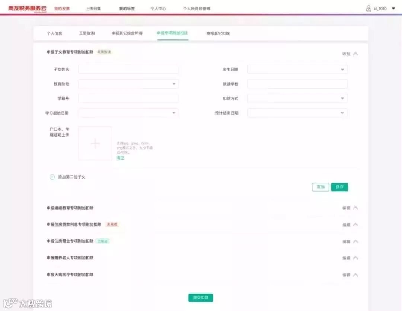Click 编辑 on 申报大病医疗专项附加扣除 row
Image resolution: width=402 pixels, height=311 pixels.
point(347,275)
